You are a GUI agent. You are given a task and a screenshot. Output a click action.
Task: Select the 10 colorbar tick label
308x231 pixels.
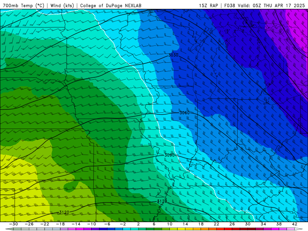(x=170, y=224)
